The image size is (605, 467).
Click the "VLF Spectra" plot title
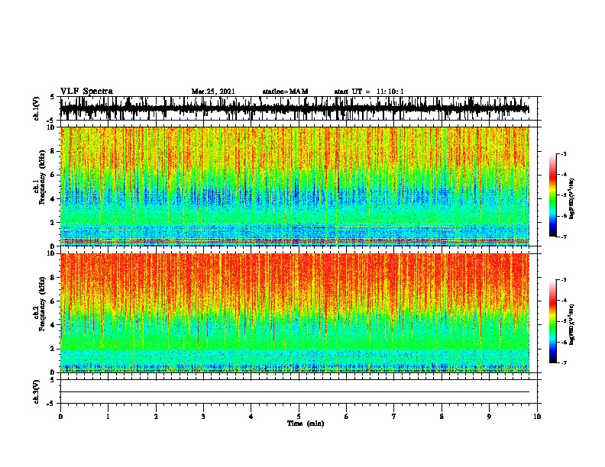pyautogui.click(x=86, y=92)
